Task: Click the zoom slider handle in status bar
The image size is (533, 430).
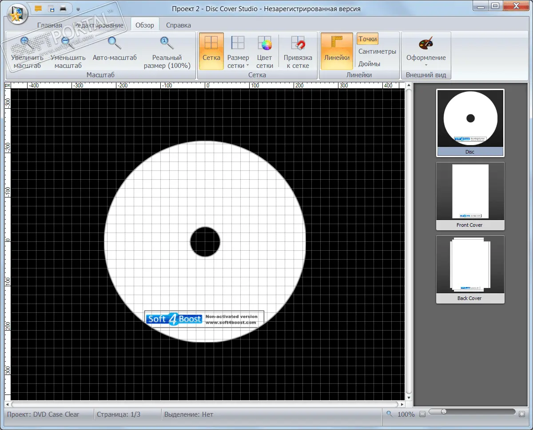Action: coord(443,412)
